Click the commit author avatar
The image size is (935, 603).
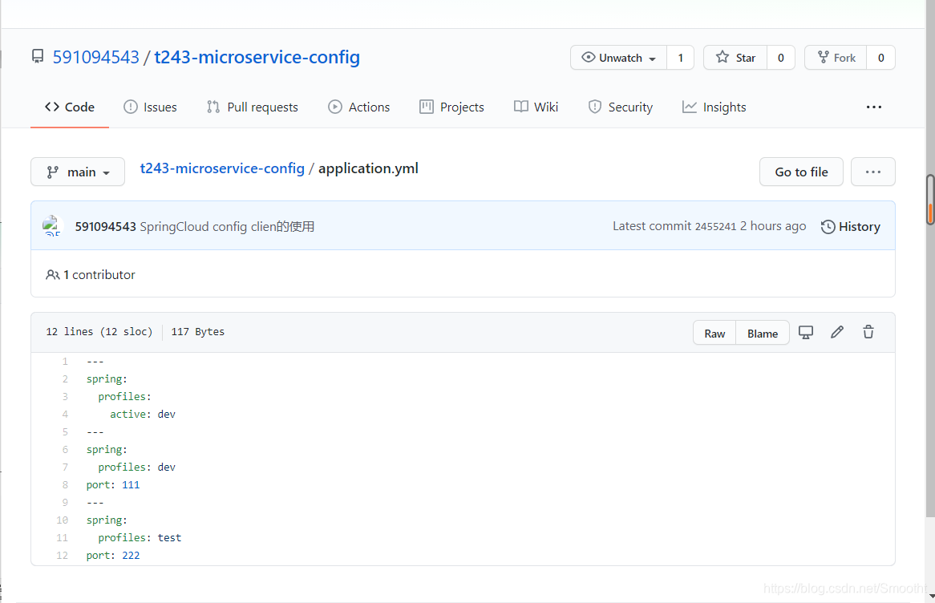tap(52, 226)
